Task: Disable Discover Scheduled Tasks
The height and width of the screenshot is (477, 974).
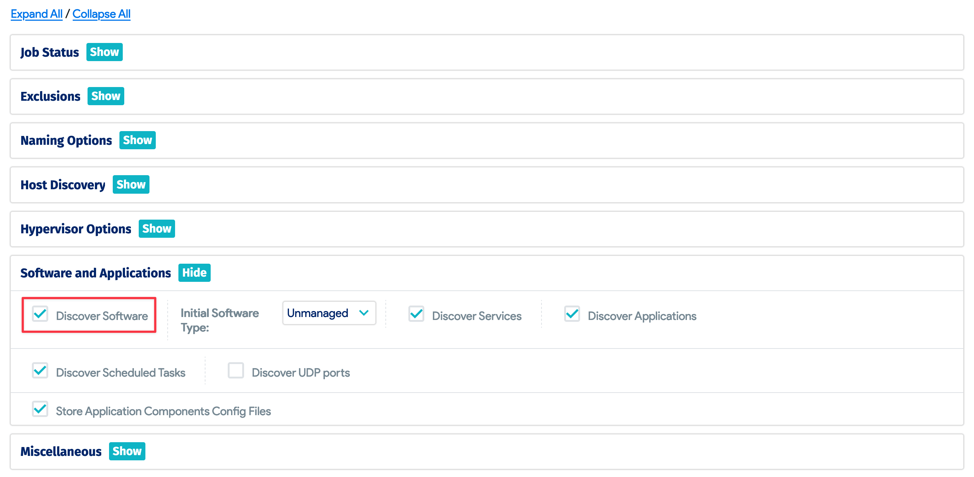Action: (x=40, y=371)
